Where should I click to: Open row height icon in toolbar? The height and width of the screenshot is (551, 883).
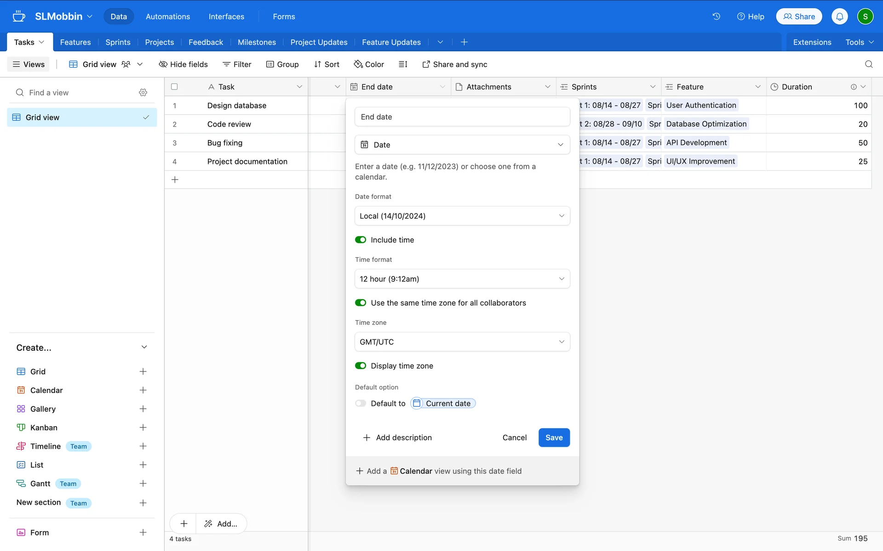(x=403, y=64)
